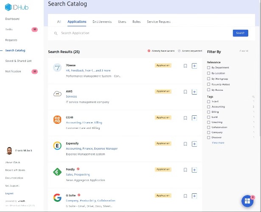Open the AWS Services tag link

click(71, 97)
